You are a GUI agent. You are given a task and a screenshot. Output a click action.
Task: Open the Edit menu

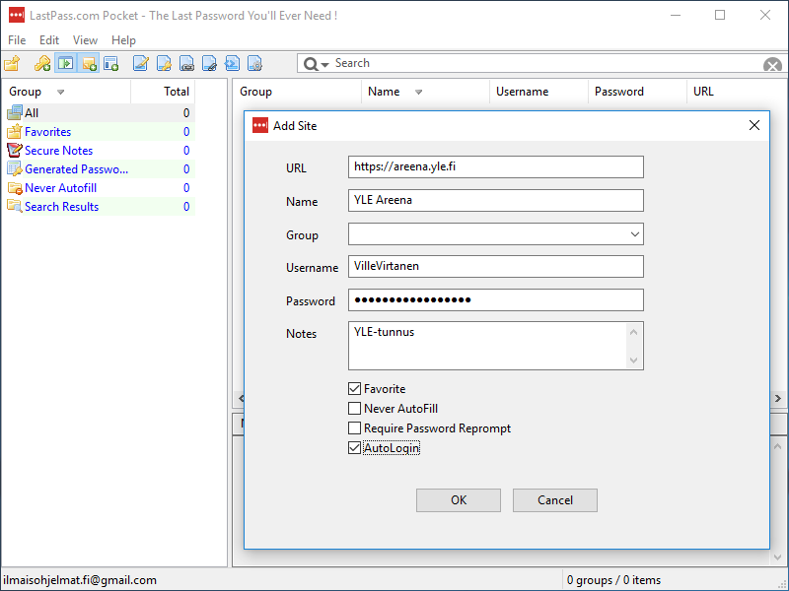tap(49, 40)
